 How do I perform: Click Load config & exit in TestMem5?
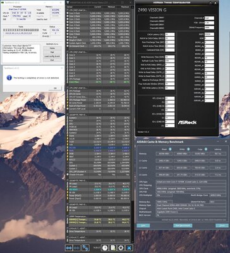pos(52,56)
